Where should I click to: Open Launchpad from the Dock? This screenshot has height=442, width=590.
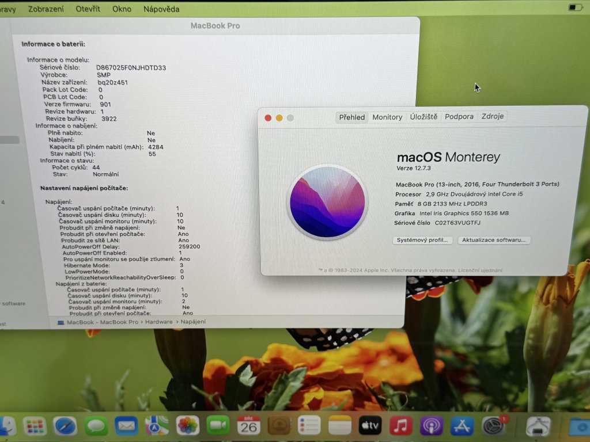[x=35, y=426]
